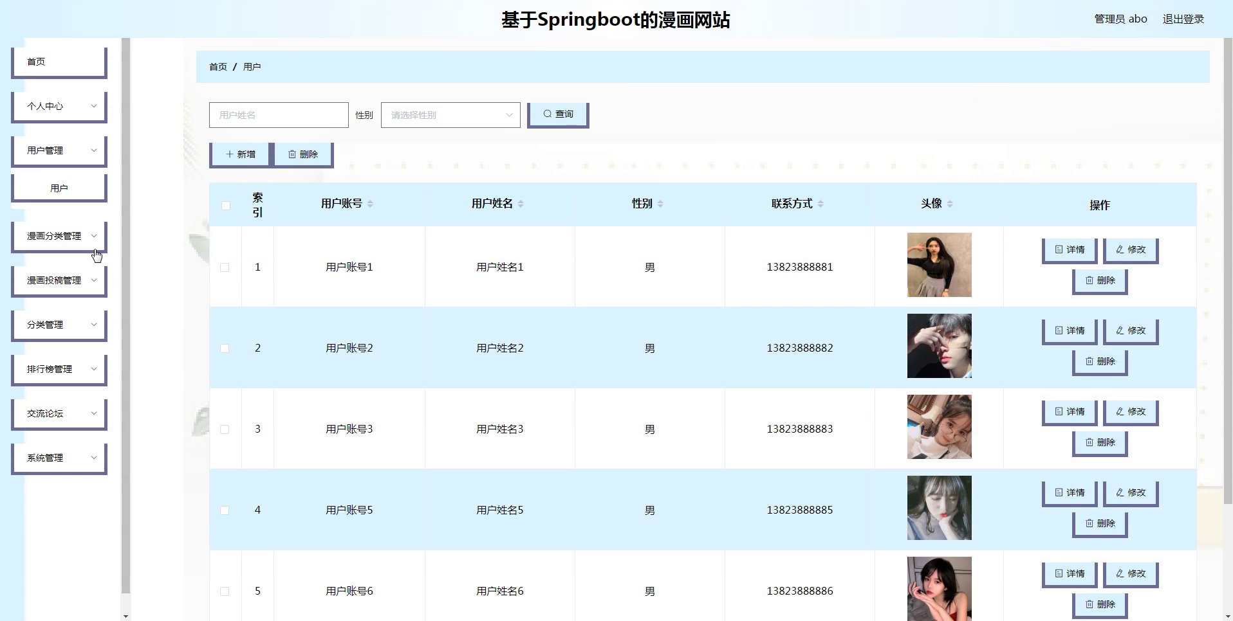Sort by 头像 column arrows
The image size is (1233, 621).
[950, 204]
